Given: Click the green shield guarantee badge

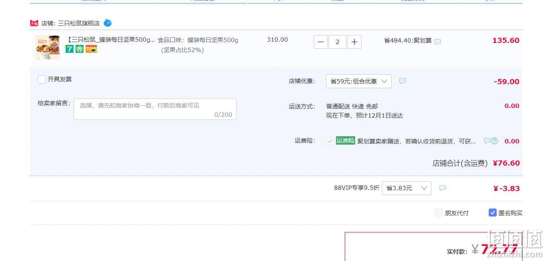Looking at the screenshot, I should (80, 49).
